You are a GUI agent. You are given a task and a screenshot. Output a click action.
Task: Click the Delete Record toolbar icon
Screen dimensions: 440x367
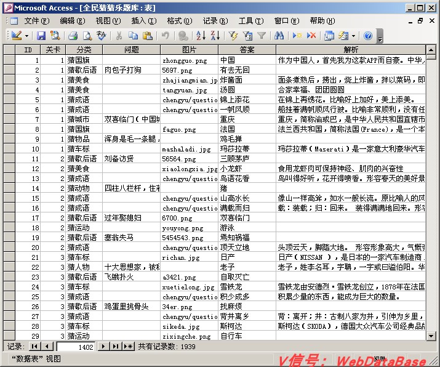[311, 36]
